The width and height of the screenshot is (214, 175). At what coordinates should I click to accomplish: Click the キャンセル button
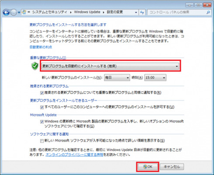pos(172,167)
